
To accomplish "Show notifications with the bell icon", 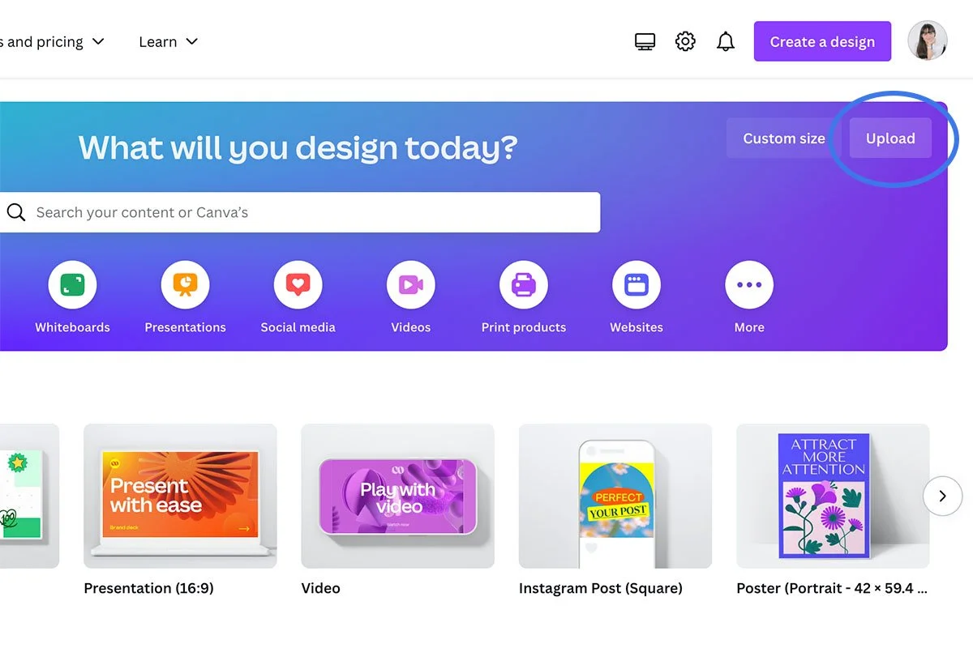I will [x=726, y=41].
